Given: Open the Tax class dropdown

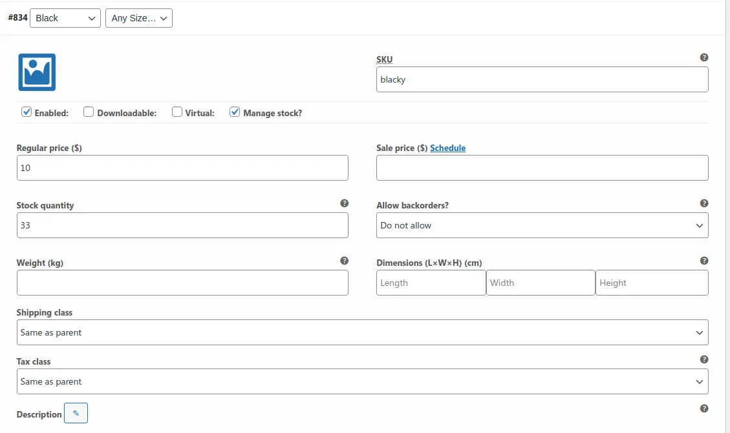Looking at the screenshot, I should (363, 381).
